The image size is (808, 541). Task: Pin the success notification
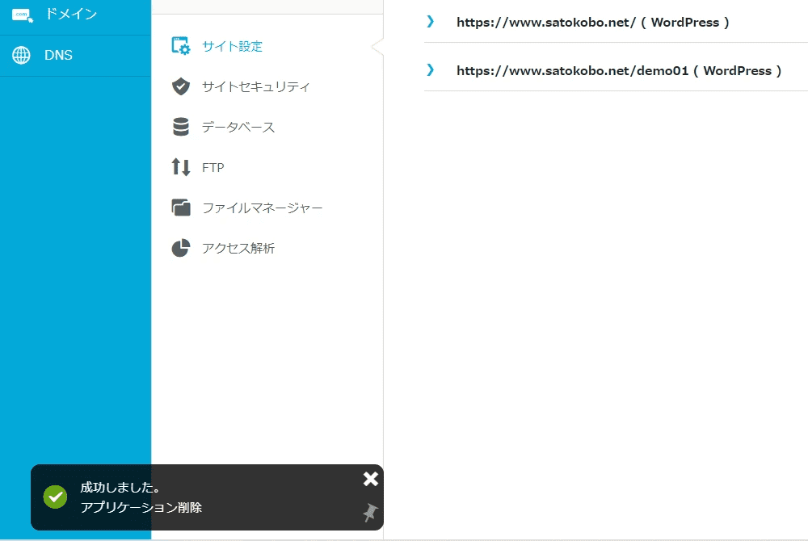370,512
